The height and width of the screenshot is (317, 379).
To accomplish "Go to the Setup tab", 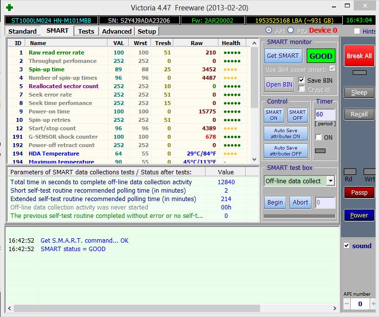I will 147,31.
